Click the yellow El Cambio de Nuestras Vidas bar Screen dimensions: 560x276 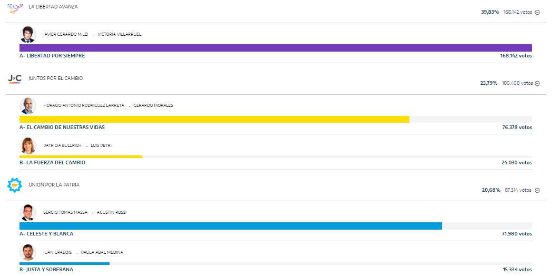(x=214, y=119)
